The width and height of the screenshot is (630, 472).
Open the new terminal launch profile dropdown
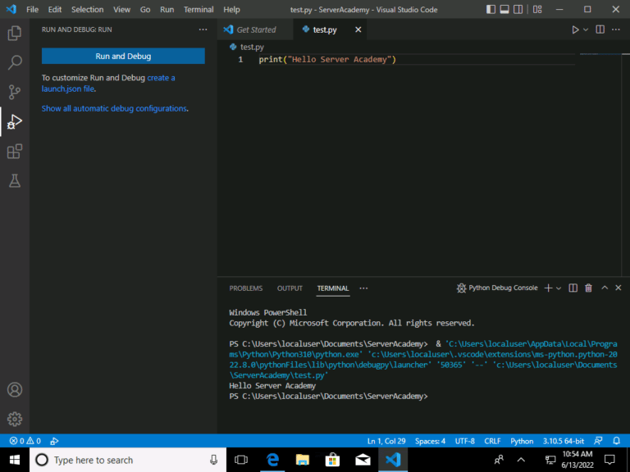(x=559, y=288)
